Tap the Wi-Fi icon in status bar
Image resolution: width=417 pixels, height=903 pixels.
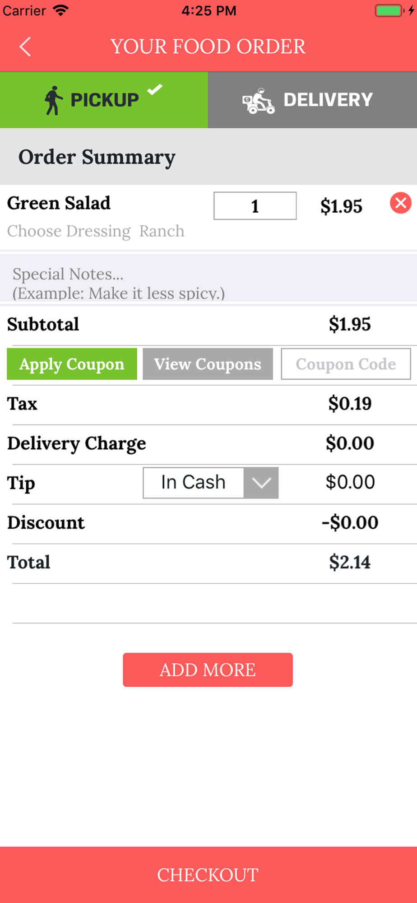coord(60,10)
